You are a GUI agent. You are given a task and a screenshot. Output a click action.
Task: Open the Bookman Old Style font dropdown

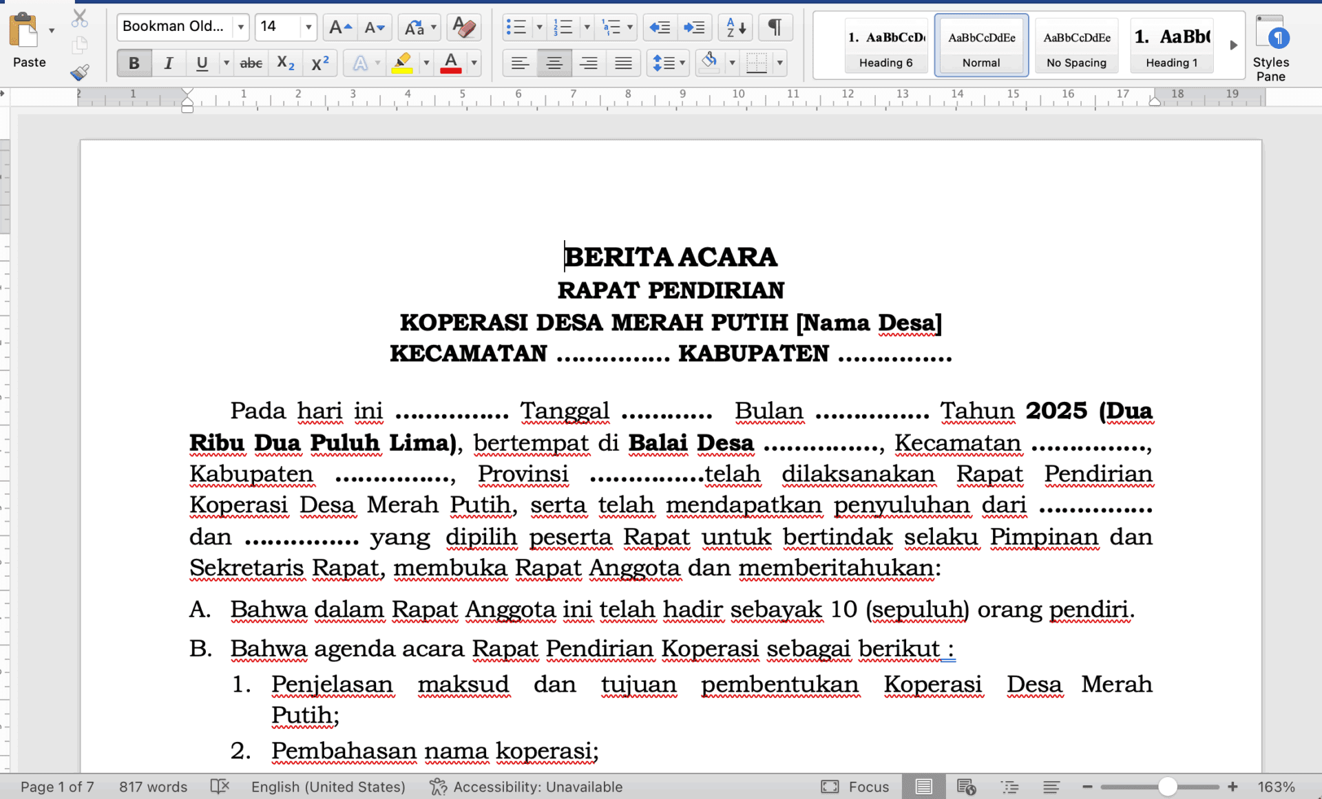(240, 28)
